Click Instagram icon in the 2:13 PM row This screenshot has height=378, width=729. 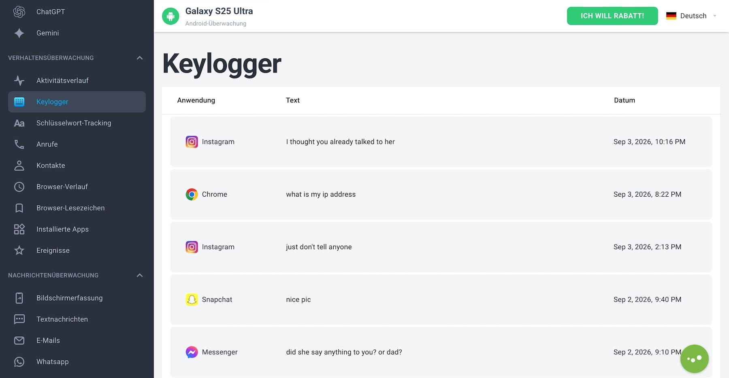pyautogui.click(x=192, y=247)
